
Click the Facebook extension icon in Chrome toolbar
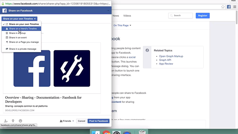229,7
